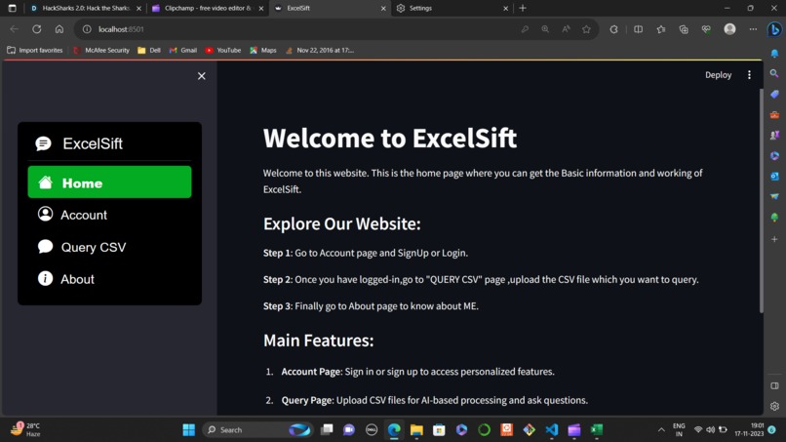Open the Collections icon
Screen dimensions: 786x442
(x=684, y=29)
